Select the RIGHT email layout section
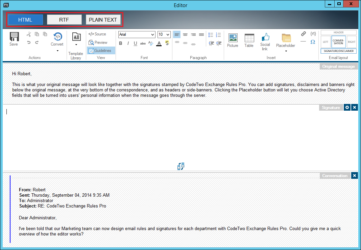 (x=352, y=42)
